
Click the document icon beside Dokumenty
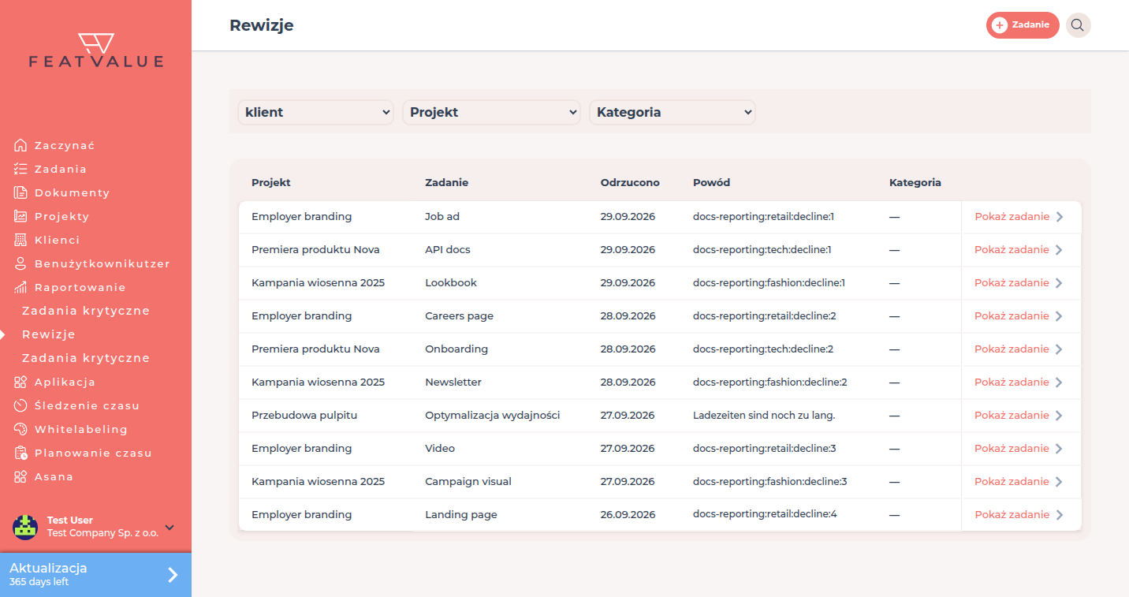click(20, 192)
